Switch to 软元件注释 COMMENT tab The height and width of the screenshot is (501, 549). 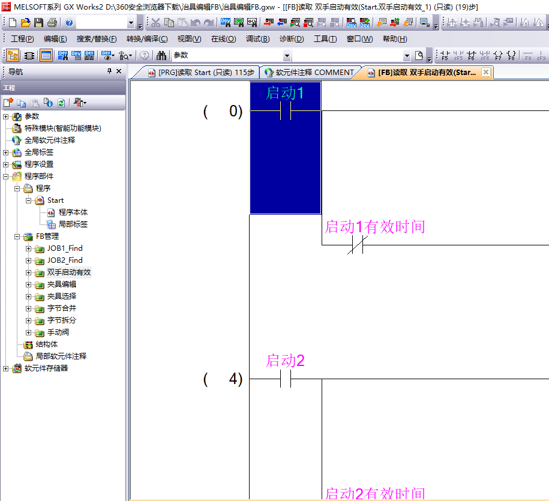pos(310,73)
